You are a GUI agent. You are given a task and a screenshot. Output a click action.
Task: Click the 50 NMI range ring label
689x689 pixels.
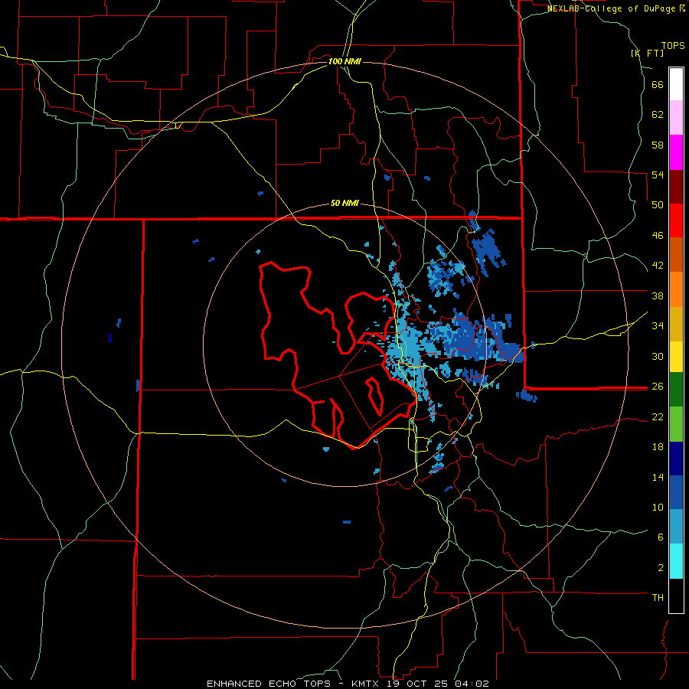(x=344, y=203)
